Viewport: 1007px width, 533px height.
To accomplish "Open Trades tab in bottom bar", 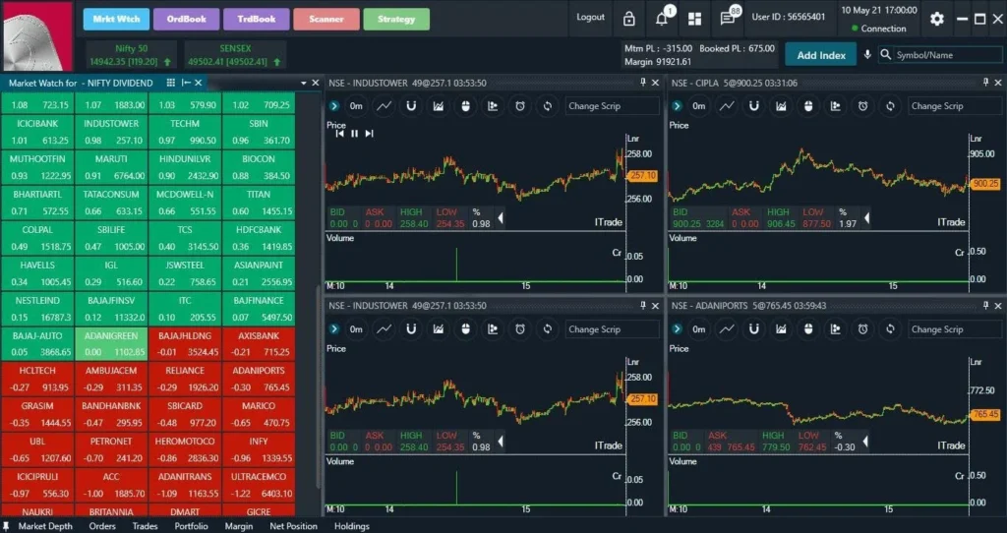I will pos(146,526).
